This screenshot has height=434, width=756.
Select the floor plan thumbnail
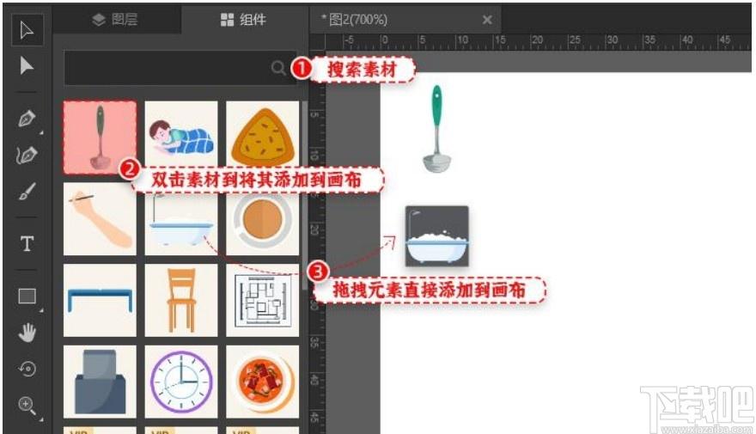click(262, 300)
